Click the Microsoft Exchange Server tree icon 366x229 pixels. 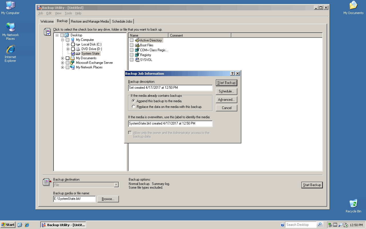(x=72, y=63)
